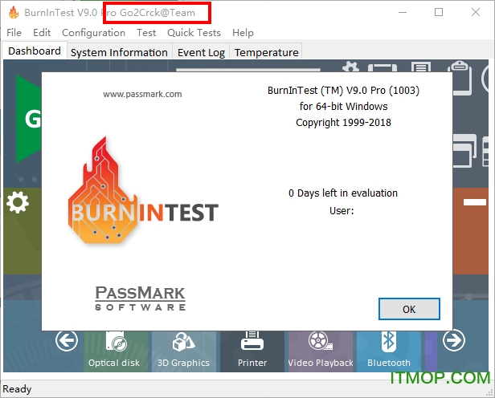Click the PassMark Software logo

(141, 298)
